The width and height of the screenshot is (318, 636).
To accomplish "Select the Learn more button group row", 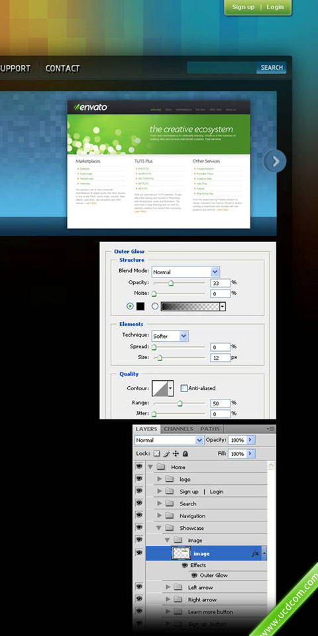I will click(x=206, y=611).
